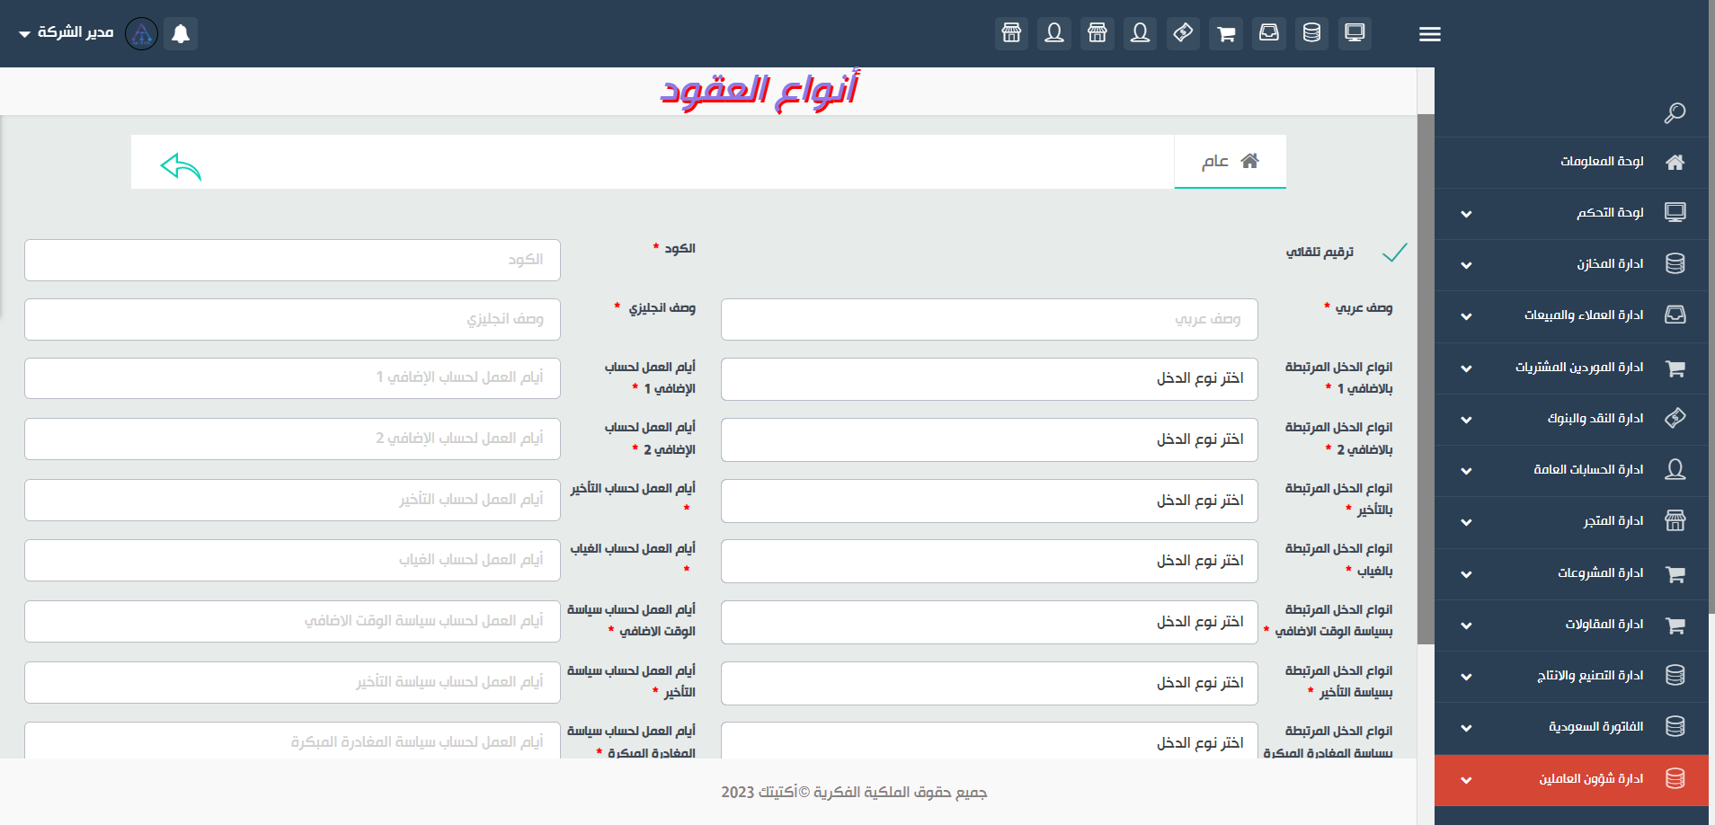Viewport: 1715px width, 825px height.
Task: Click the أيام العمل لحساب الإضافى 2 field
Action: [x=292, y=439]
